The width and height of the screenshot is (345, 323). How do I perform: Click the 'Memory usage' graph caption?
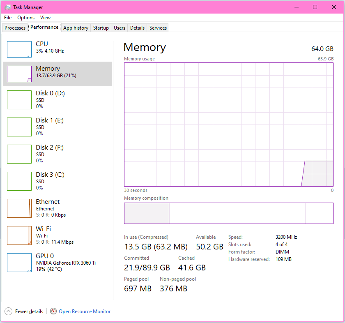139,59
